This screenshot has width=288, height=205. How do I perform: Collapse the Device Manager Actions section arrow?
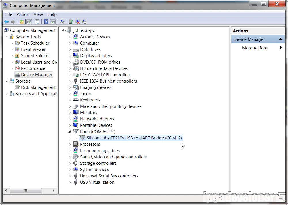point(280,39)
